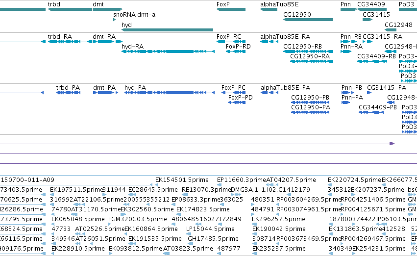Select the 'EK191535.5prime' EST label

(155, 239)
